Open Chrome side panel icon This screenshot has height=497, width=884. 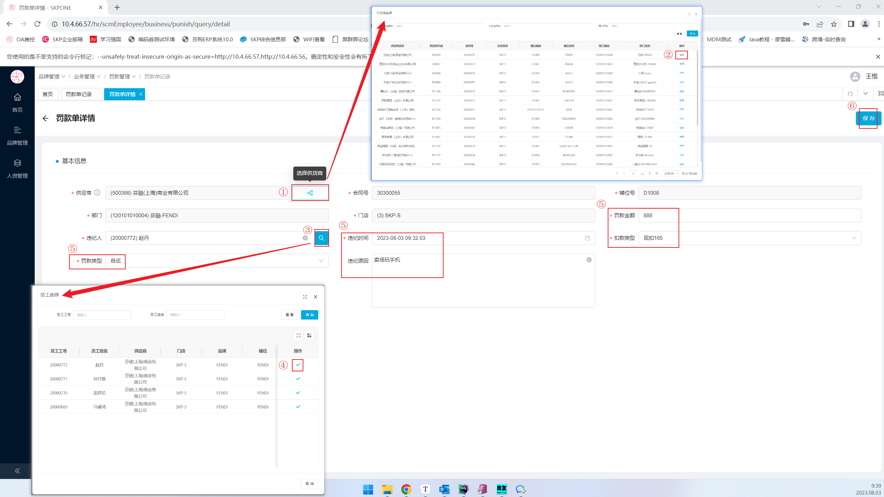coord(851,24)
